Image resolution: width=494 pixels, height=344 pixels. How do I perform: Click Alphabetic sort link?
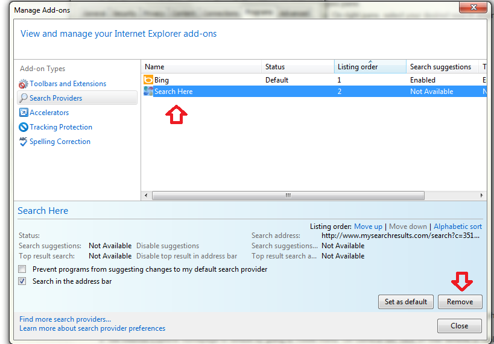458,227
